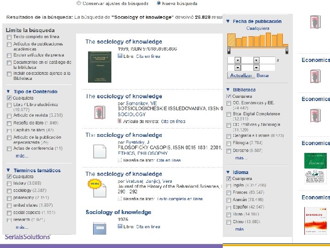Check 'Texto completo en línea' checkbox
This screenshot has height=248, width=330.
(x=9, y=37)
